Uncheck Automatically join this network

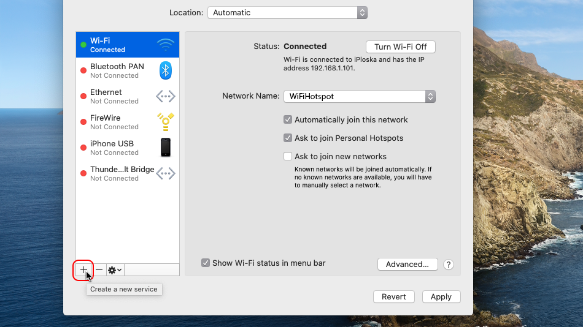[288, 120]
